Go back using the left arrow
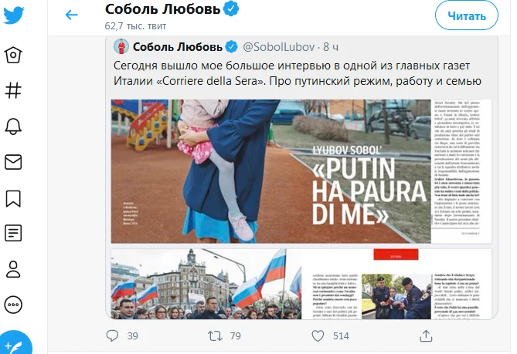The image size is (517, 354). 72,15
